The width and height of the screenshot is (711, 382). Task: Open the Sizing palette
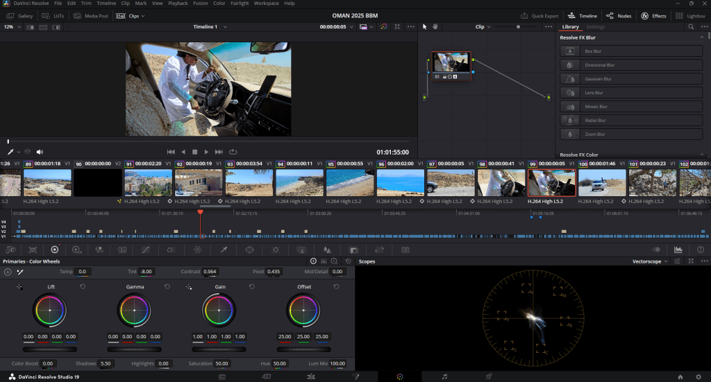[x=380, y=250]
